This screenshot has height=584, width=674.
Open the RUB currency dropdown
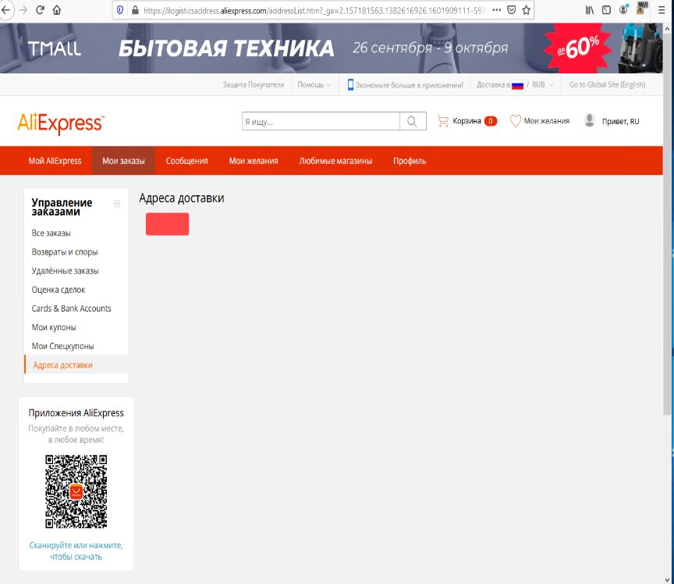[x=542, y=85]
